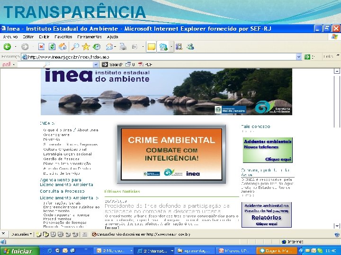Click the Secretaria do Ambiente logo

(273, 107)
